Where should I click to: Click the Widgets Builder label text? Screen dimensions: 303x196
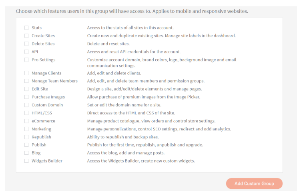click(x=47, y=161)
